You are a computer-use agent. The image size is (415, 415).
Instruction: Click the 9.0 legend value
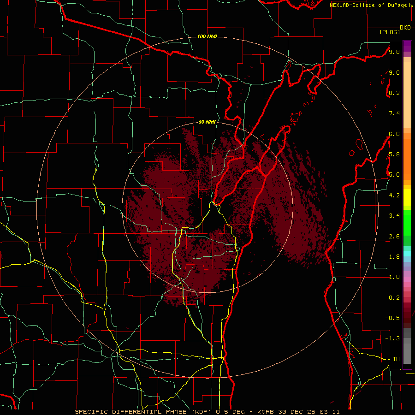coord(394,72)
